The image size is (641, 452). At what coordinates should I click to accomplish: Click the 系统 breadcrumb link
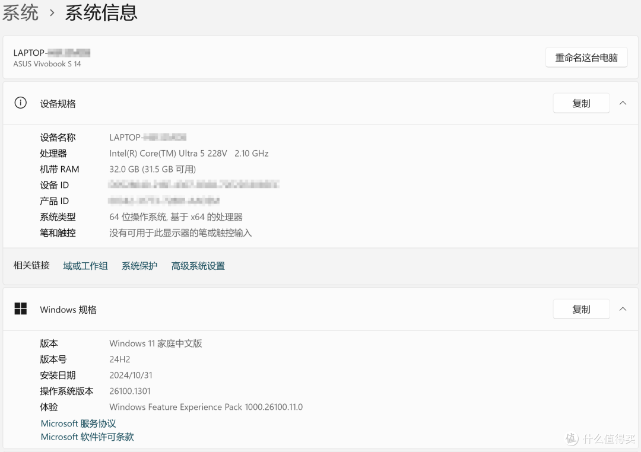pyautogui.click(x=20, y=12)
